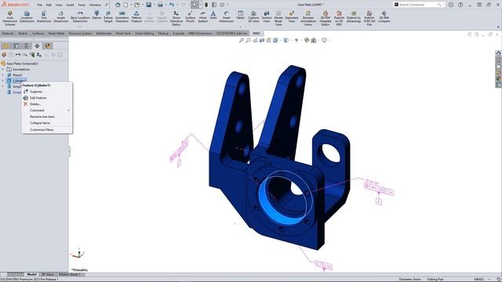Open the 3D PMI Compare tool
Viewport: 502px width, 282px height.
tap(384, 16)
